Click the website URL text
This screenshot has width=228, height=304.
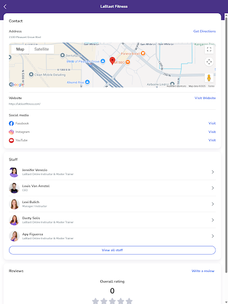[24, 104]
